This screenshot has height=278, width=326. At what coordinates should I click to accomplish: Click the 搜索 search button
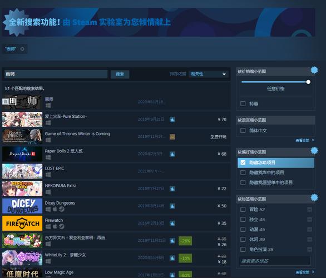coord(120,74)
